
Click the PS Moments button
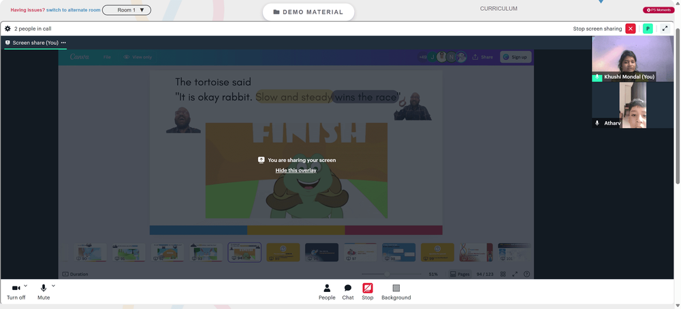(659, 10)
